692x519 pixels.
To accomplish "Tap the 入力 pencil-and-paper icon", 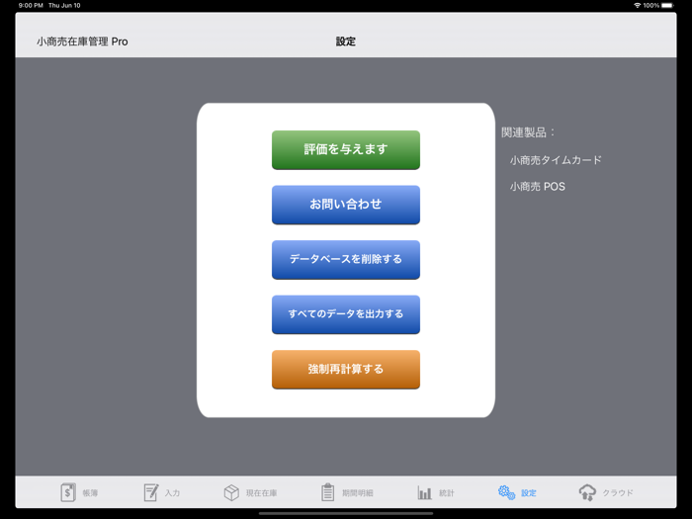I will coord(151,492).
